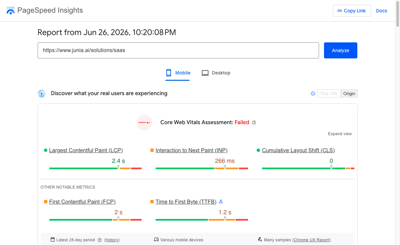
Task: Click the orange TTFB status square
Action: pyautogui.click(x=152, y=202)
